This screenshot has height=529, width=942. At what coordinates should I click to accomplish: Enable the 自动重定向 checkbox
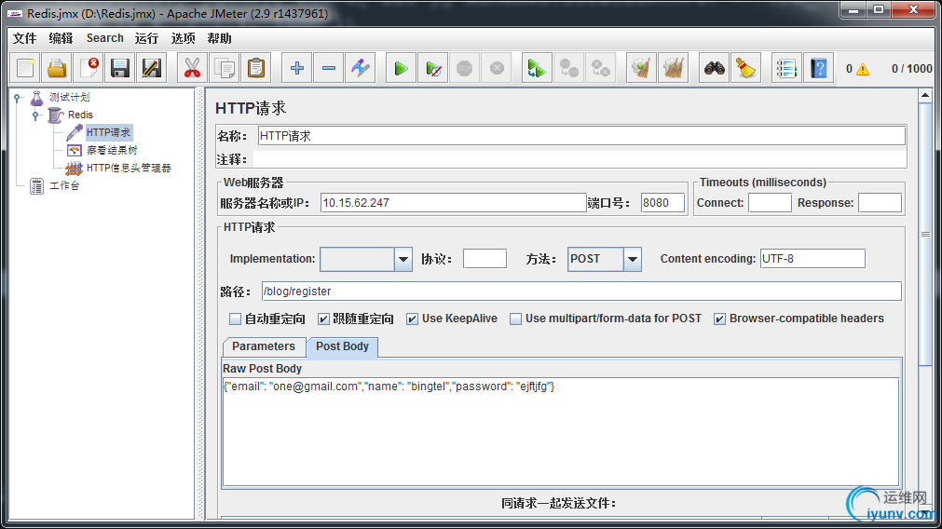(x=236, y=319)
